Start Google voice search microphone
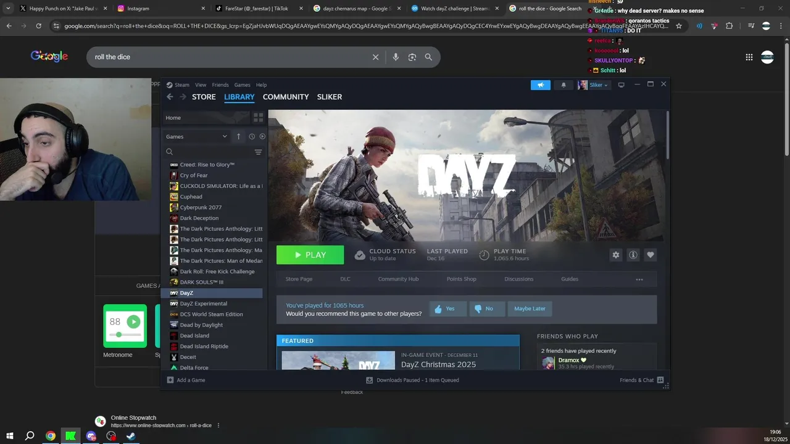This screenshot has width=790, height=444. [396, 57]
